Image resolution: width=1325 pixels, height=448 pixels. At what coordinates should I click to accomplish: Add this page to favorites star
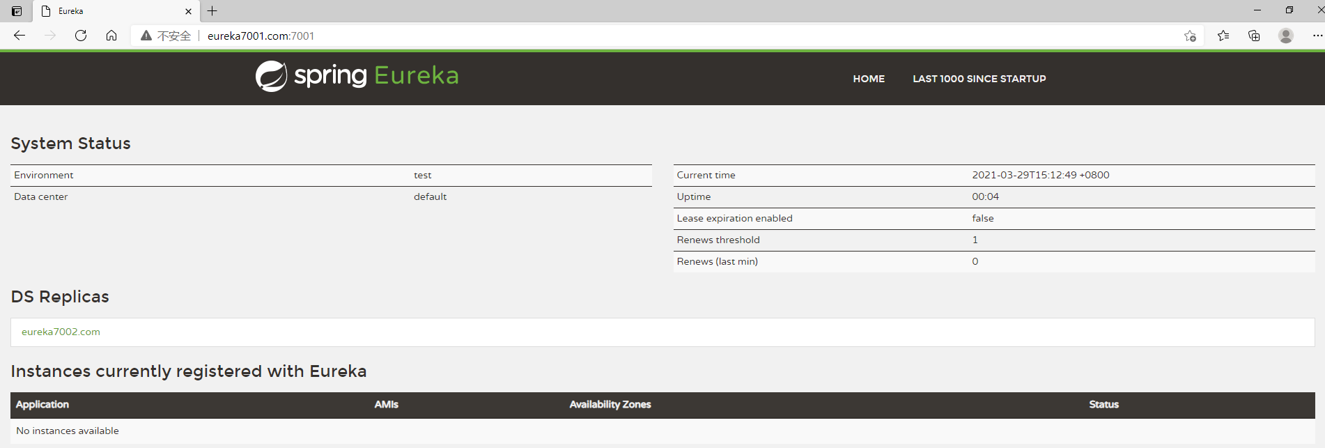(1190, 36)
